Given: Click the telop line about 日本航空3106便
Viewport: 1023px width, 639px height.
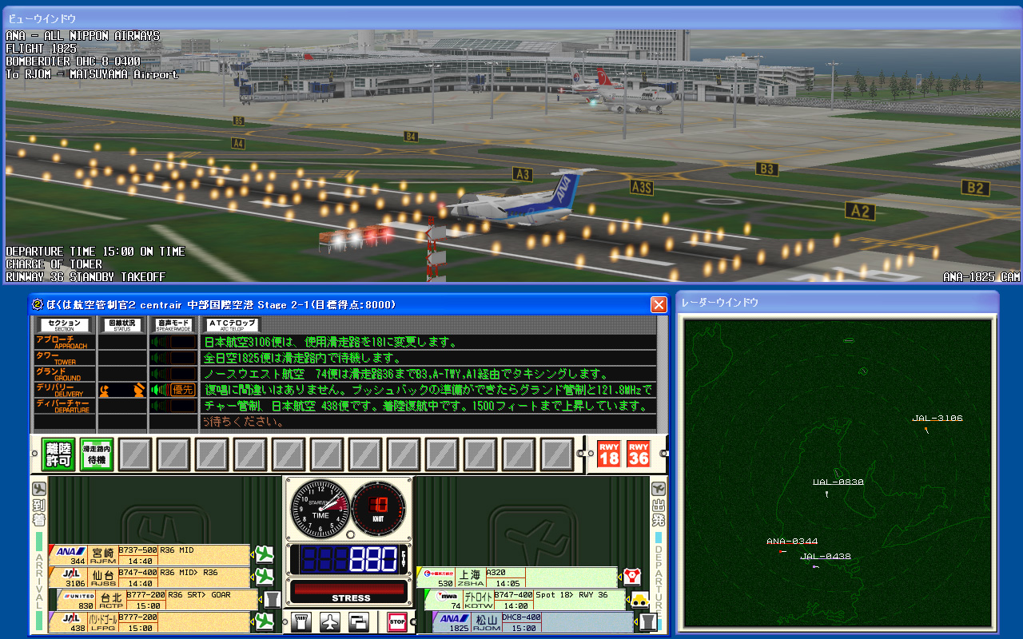Looking at the screenshot, I should (x=331, y=342).
